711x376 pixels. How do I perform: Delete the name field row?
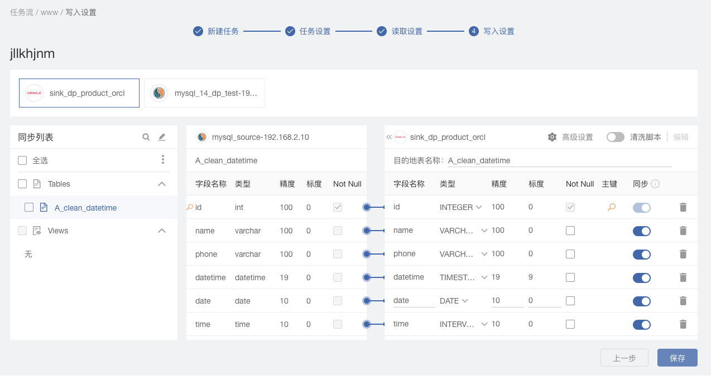pyautogui.click(x=683, y=231)
